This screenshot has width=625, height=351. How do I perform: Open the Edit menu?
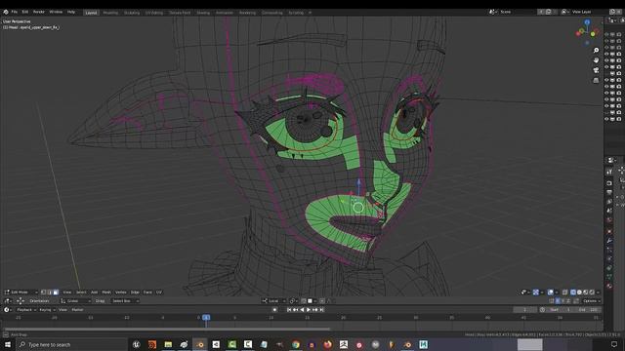tap(25, 12)
